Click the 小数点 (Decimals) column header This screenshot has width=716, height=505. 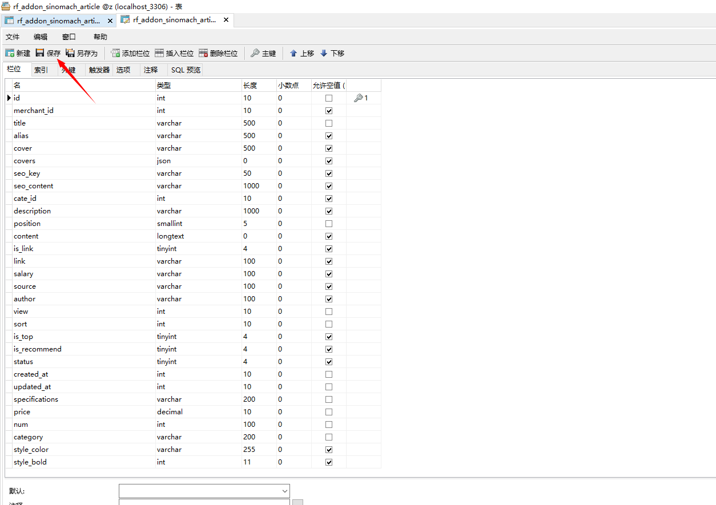click(x=294, y=86)
